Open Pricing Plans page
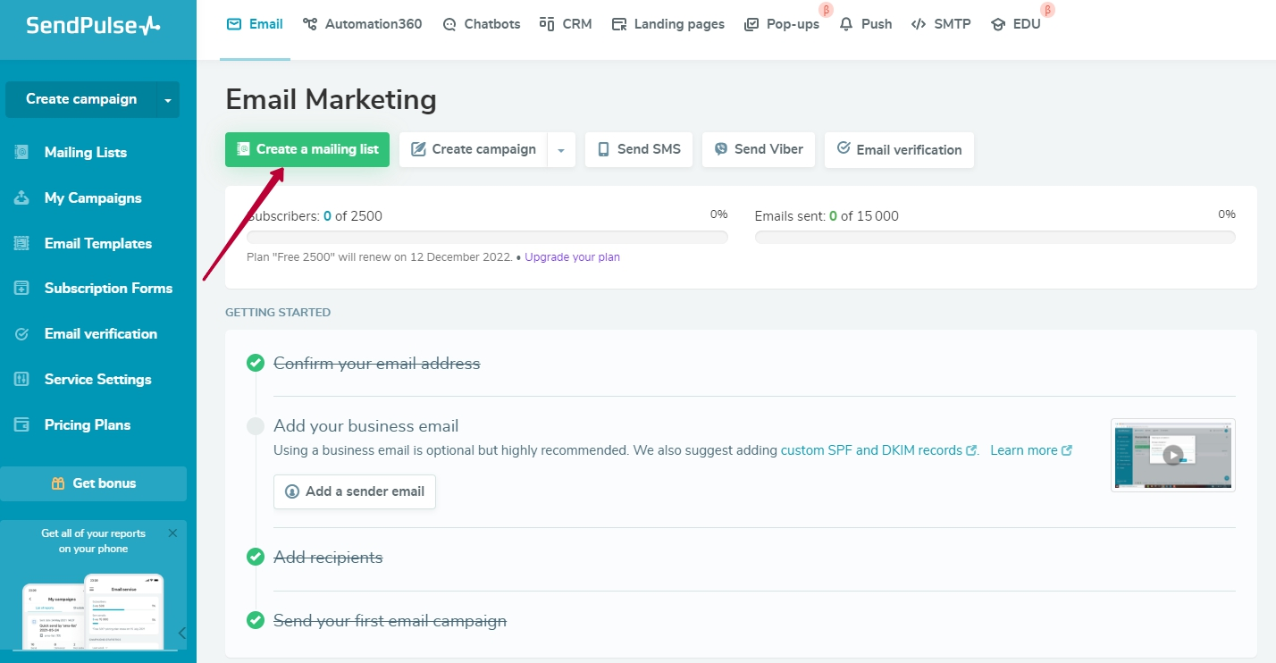The image size is (1276, 663). (87, 425)
